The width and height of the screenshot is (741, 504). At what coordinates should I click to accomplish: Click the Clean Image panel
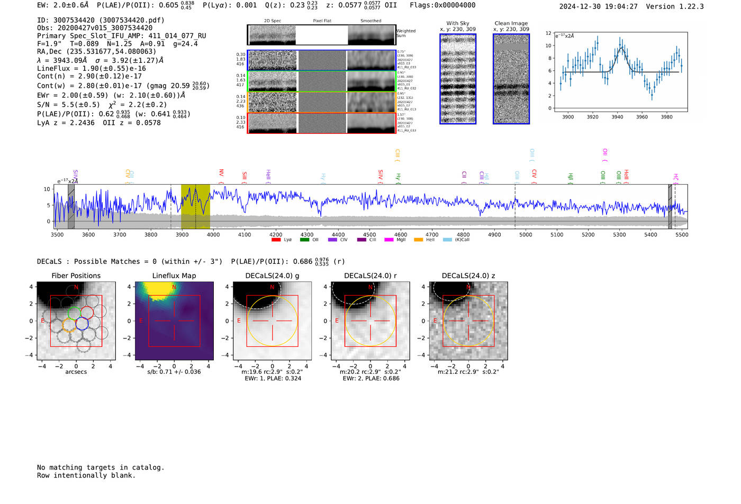point(511,79)
